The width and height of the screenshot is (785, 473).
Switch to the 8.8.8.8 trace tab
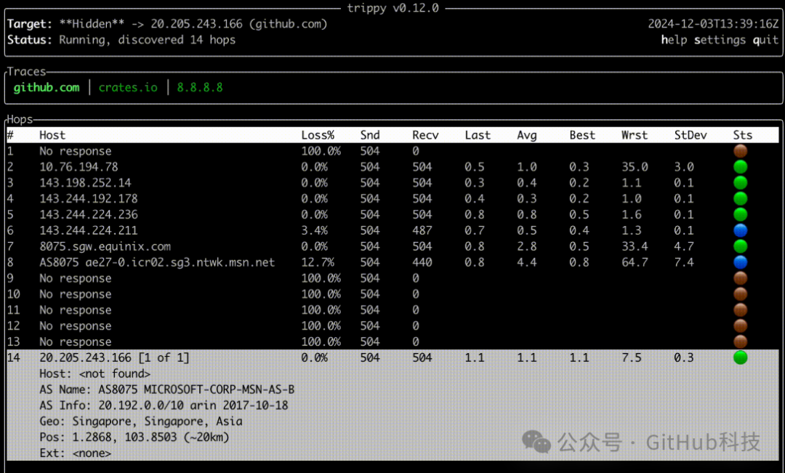pyautogui.click(x=200, y=88)
